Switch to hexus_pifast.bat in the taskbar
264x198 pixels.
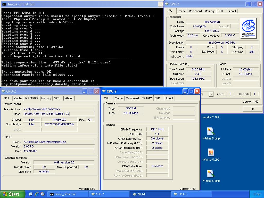coord(67,194)
